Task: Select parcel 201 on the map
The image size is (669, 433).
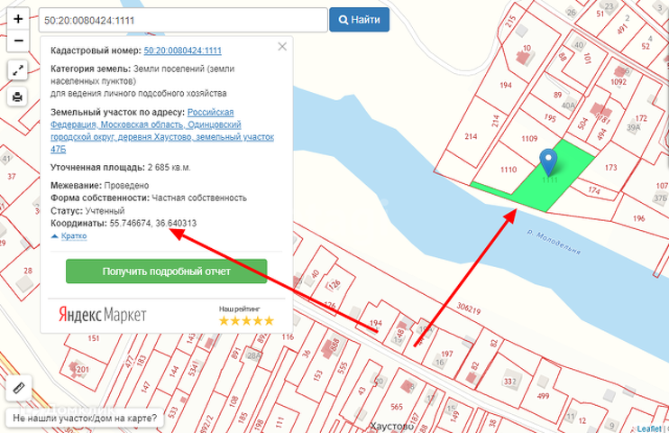Action: coord(83,370)
